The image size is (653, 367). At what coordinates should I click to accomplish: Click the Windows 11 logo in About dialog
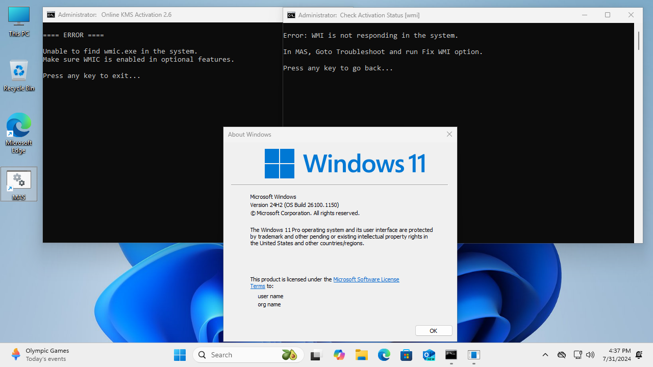coord(345,164)
